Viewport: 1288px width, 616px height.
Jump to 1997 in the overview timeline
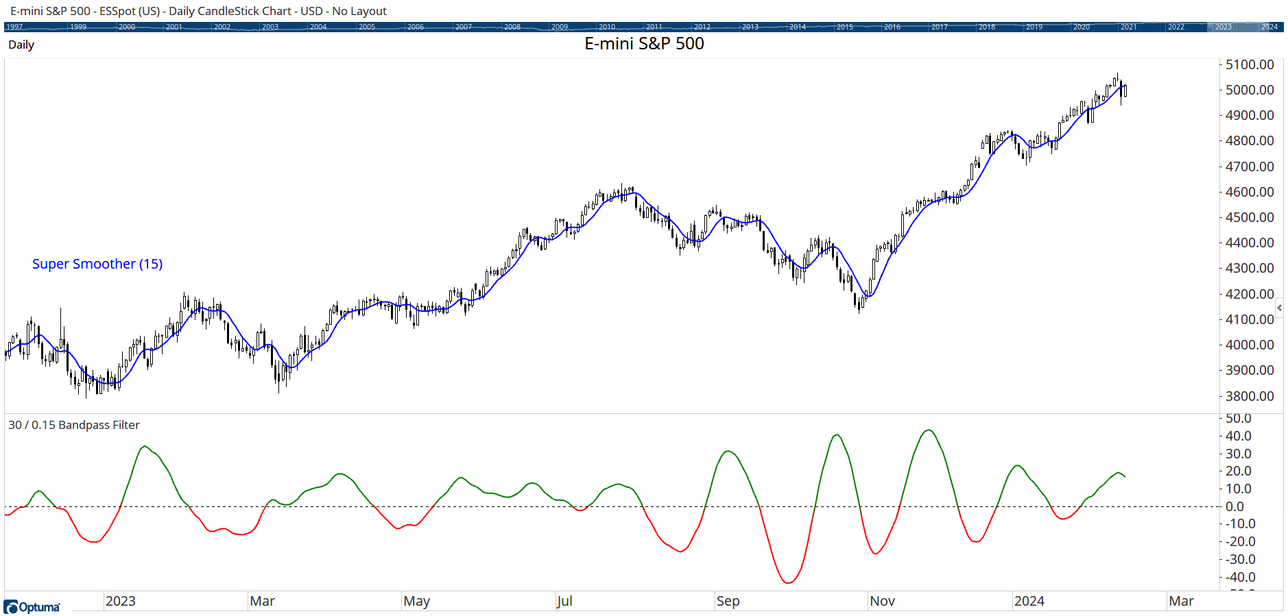coord(14,27)
